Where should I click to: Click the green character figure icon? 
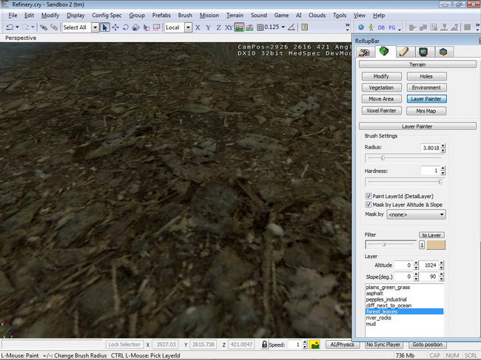tap(371, 27)
